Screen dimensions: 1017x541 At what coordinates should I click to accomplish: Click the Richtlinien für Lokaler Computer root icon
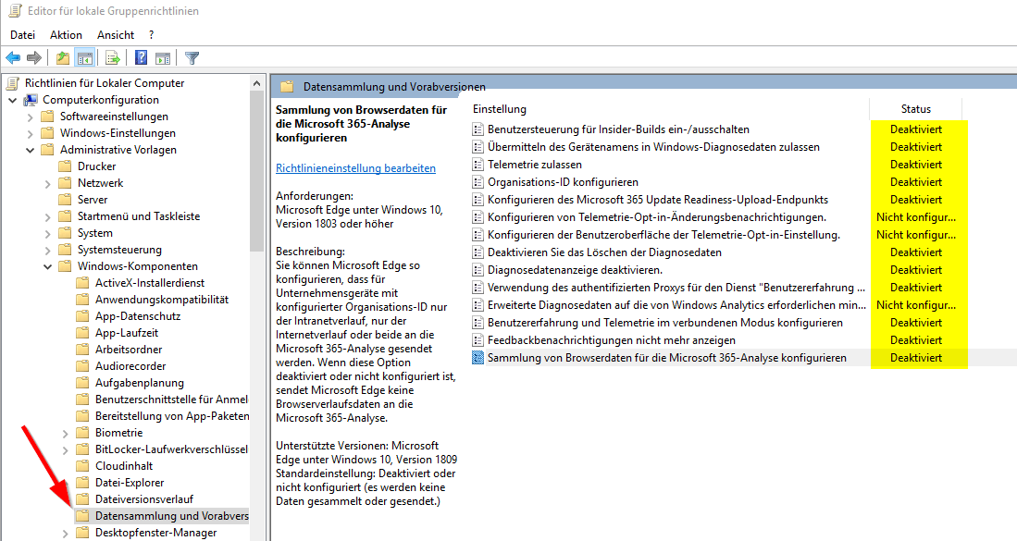pyautogui.click(x=12, y=83)
